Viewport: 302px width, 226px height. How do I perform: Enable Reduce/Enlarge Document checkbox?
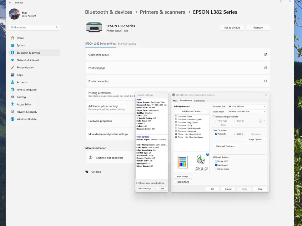tap(214, 117)
